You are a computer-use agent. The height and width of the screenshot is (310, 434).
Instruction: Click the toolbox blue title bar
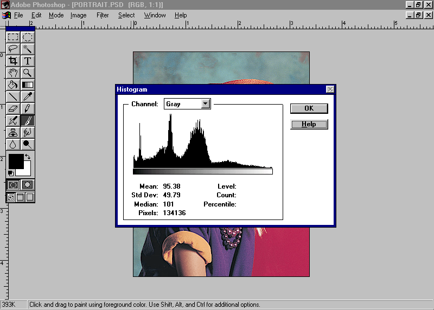[20, 29]
